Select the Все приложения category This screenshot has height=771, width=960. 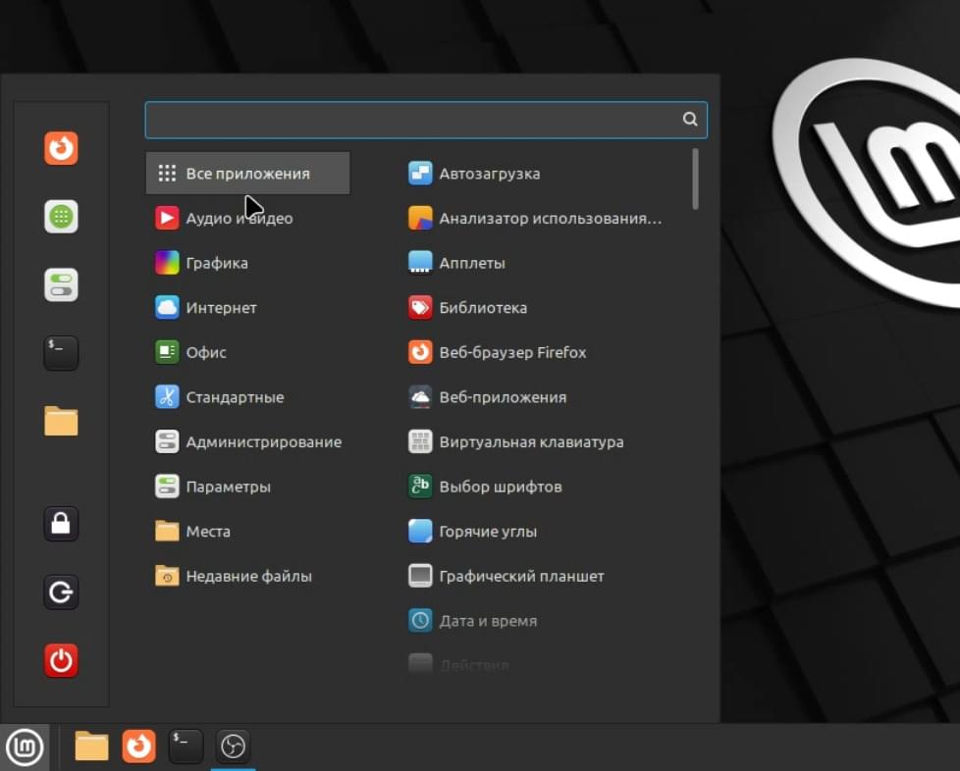click(x=248, y=174)
